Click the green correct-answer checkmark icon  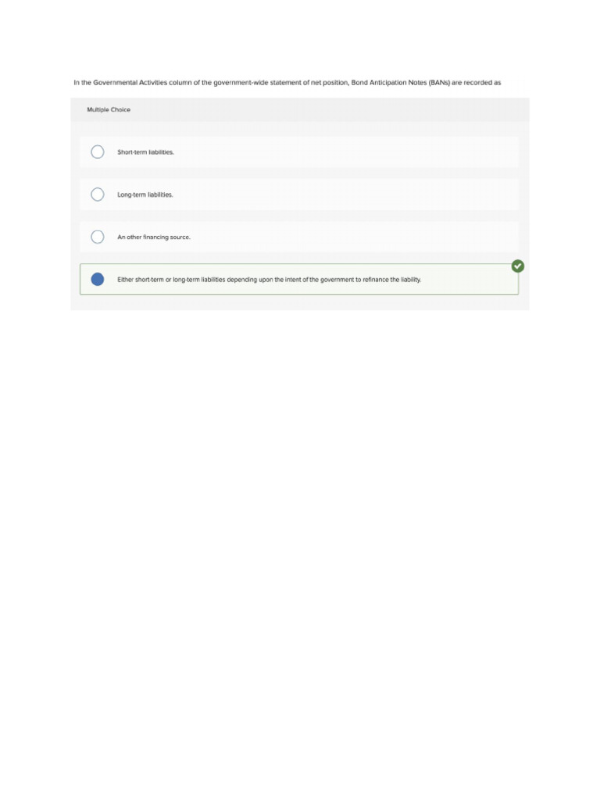point(518,266)
